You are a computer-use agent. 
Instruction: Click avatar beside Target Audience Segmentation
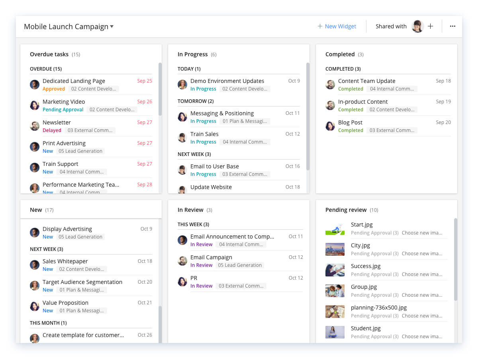(x=35, y=286)
